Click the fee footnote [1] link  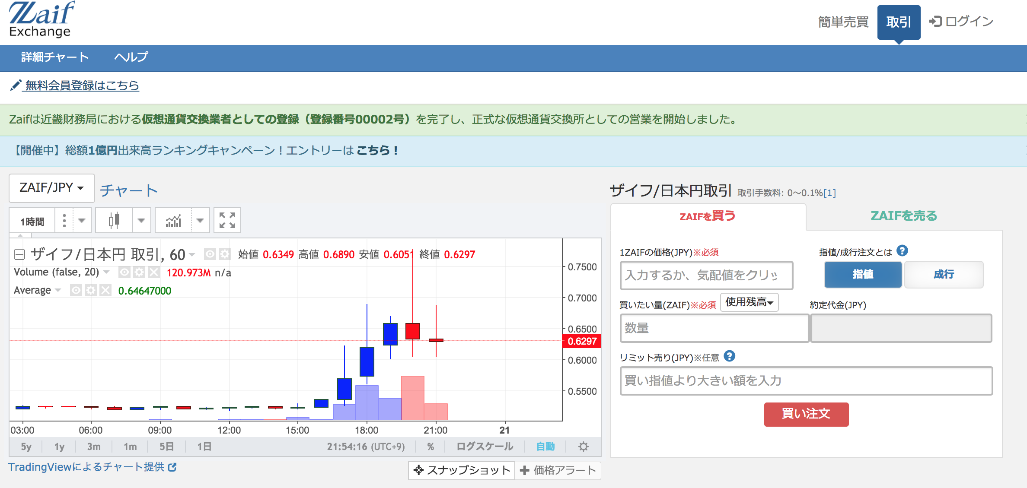click(829, 193)
